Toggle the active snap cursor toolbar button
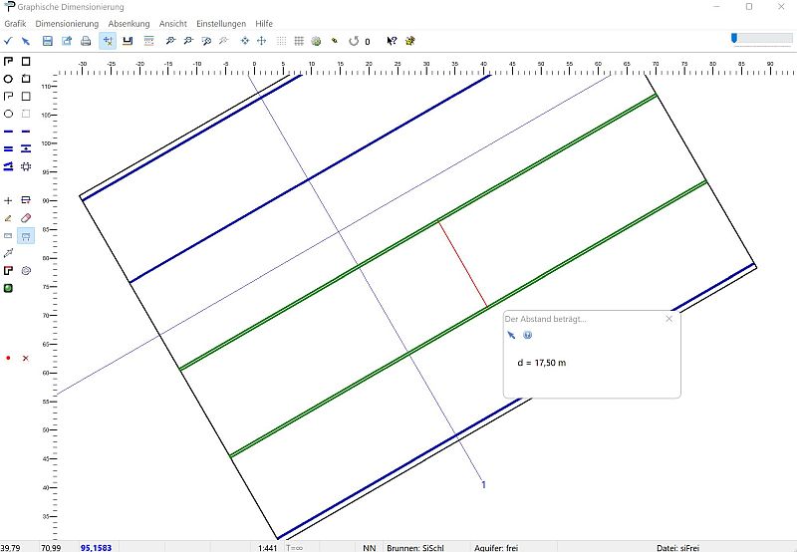The height and width of the screenshot is (552, 797). (x=107, y=41)
